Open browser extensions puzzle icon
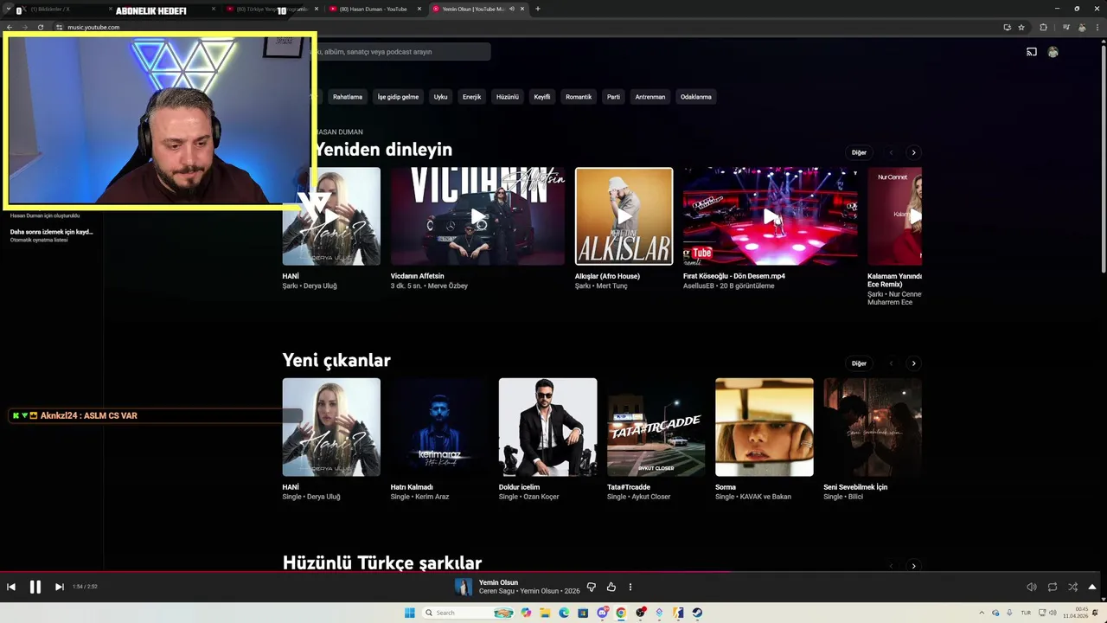Screen dimensions: 1107x623 click(x=1043, y=27)
